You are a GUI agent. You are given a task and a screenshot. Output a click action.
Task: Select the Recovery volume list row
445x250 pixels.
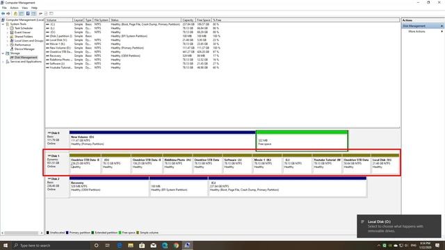point(133,56)
